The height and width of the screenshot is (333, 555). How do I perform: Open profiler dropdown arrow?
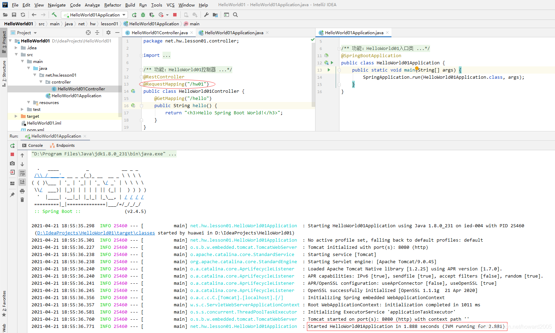click(x=167, y=15)
